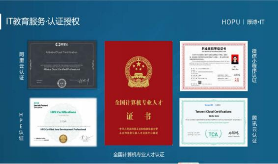
Task: Click the green TCA badge
Action: click(x=213, y=133)
